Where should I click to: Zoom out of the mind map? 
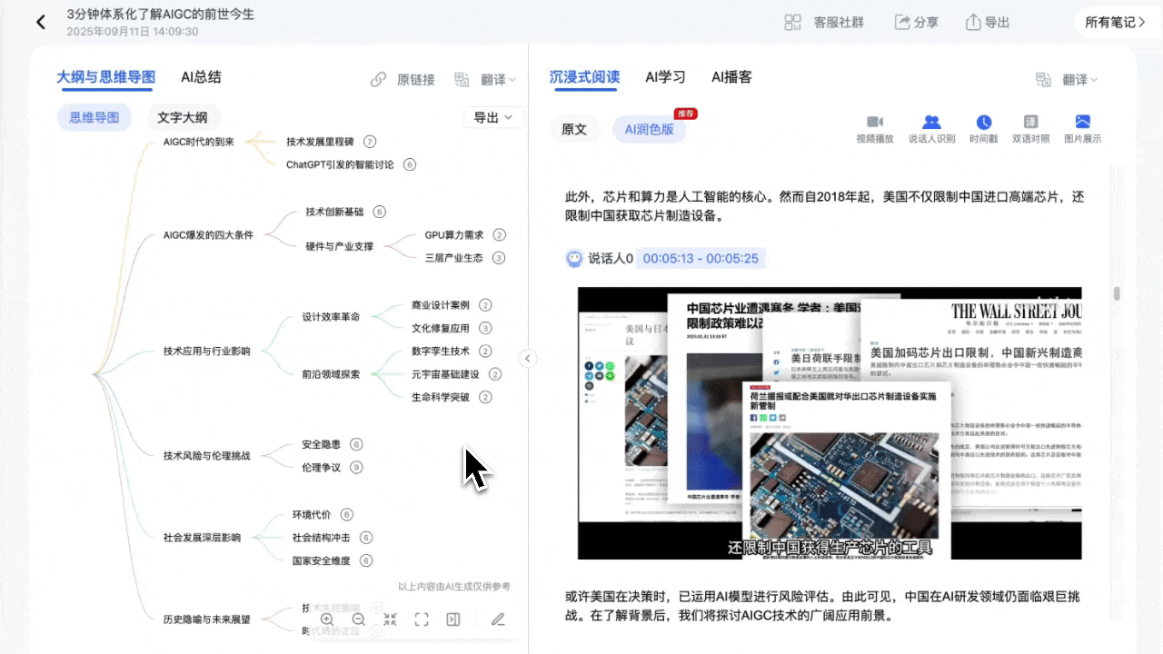click(x=358, y=619)
